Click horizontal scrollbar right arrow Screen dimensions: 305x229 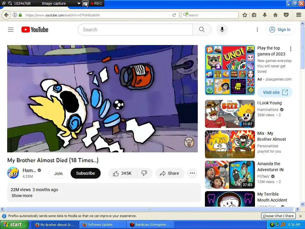click(297, 209)
